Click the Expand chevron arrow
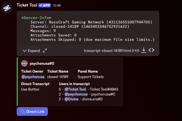 pos(25,51)
